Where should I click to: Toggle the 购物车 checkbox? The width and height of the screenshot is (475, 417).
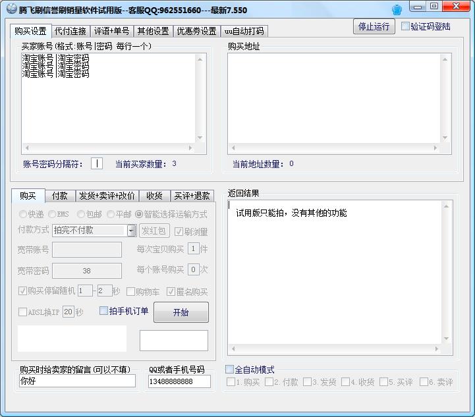[x=130, y=292]
